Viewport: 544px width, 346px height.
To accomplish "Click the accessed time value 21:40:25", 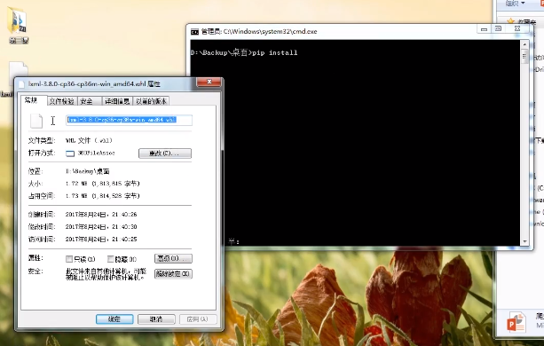I will pyautogui.click(x=101, y=240).
